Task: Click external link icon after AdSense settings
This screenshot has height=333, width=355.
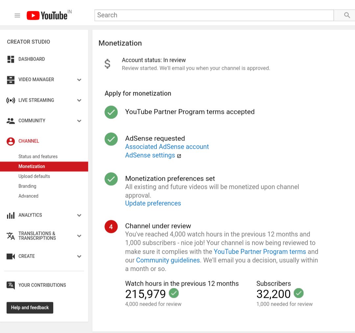Action: (x=179, y=156)
